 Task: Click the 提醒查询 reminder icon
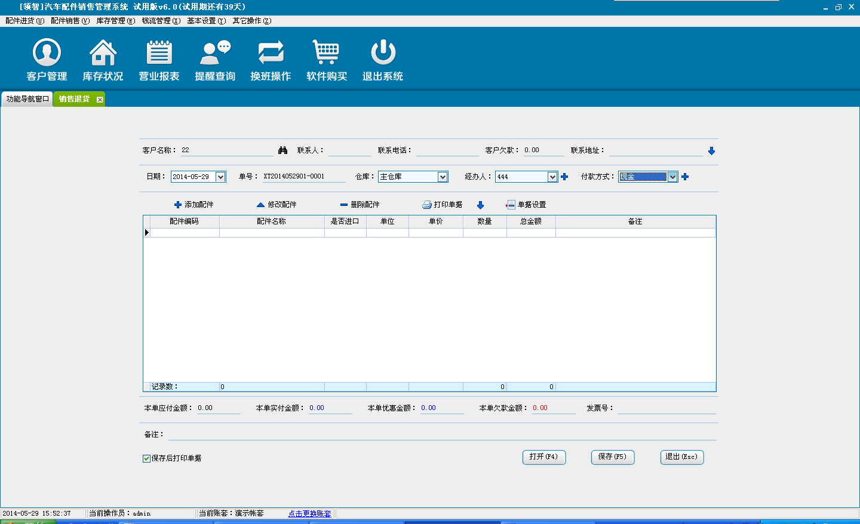pyautogui.click(x=215, y=53)
